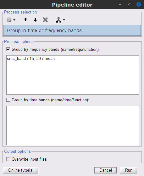Move the selected process down
Screen dimensions: 144x176
[35, 20]
